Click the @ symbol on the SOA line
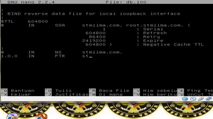 point(2,25)
